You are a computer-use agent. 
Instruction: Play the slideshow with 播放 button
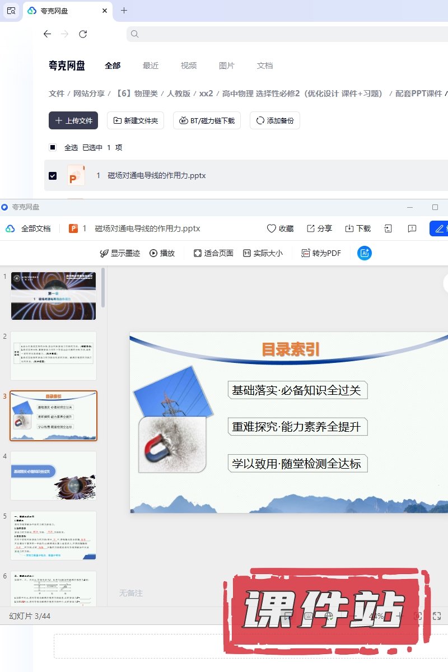[x=162, y=253]
